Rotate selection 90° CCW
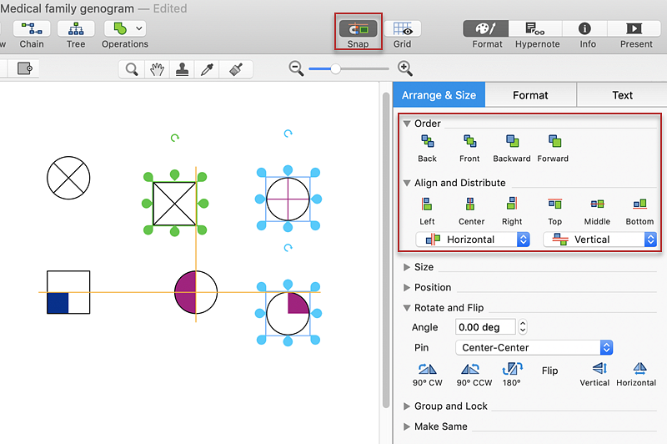The height and width of the screenshot is (444, 667). coord(474,375)
